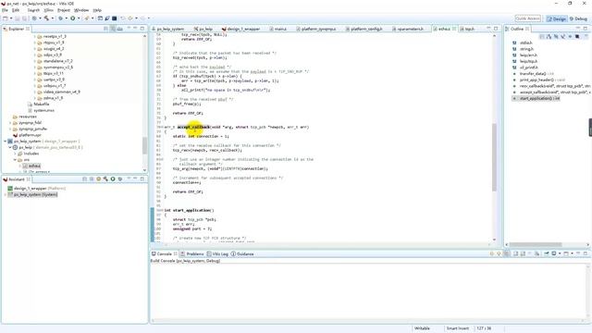This screenshot has width=592, height=333.
Task: Click the debug icon in Assistant panel
Action: coord(120,179)
